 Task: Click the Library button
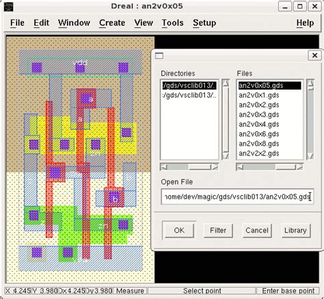(295, 230)
